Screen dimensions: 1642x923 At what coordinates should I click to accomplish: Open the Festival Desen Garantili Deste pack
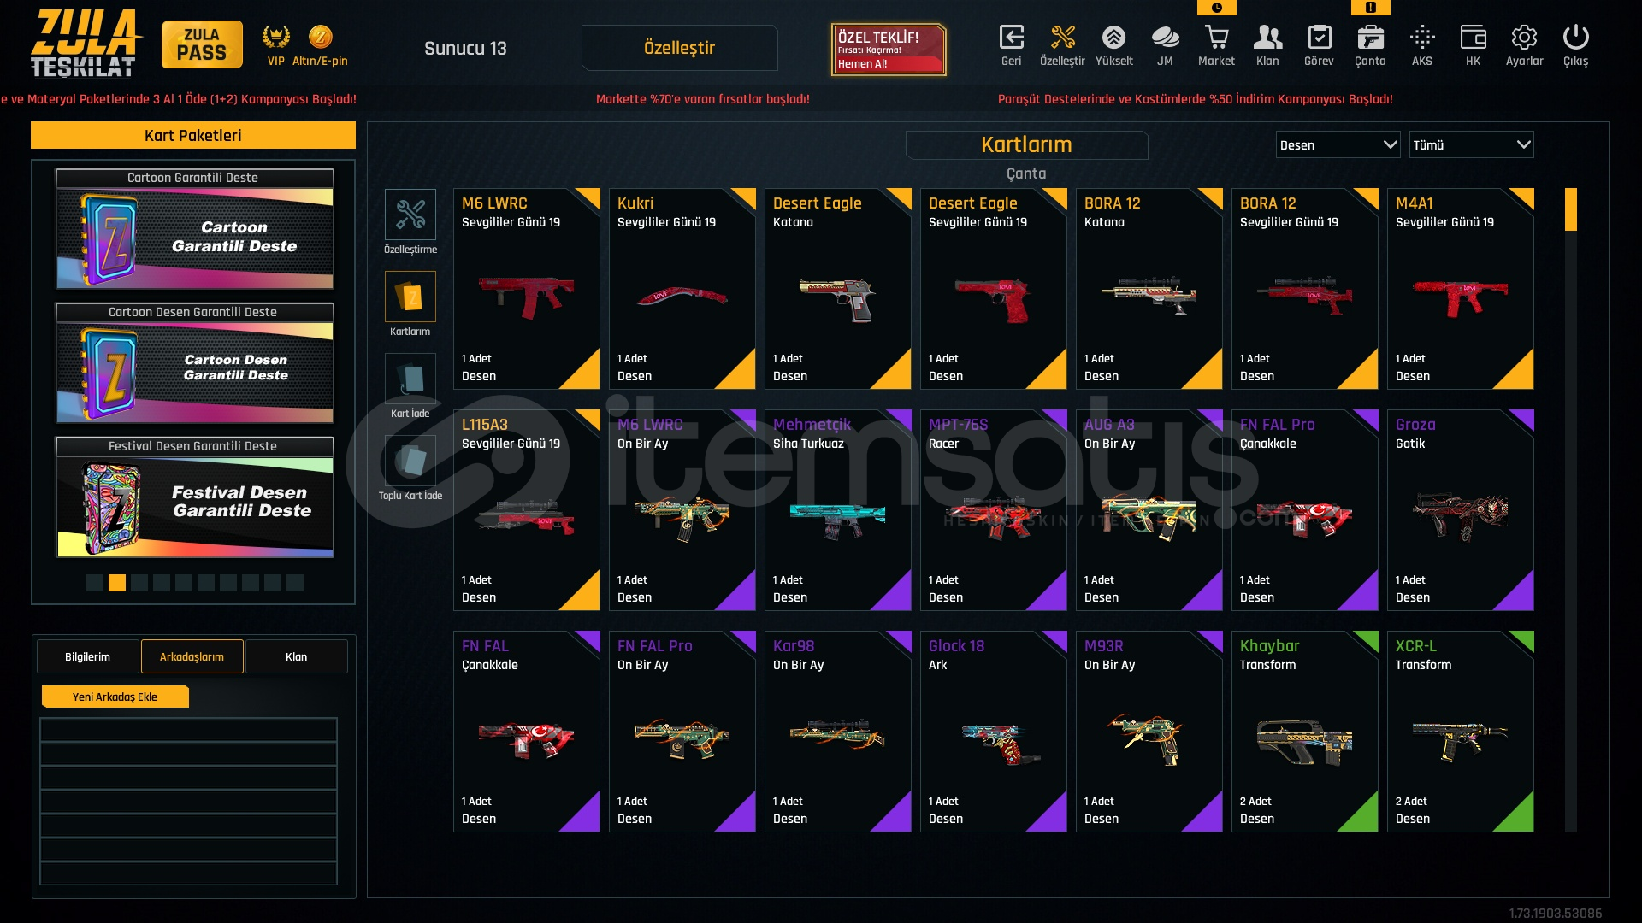(195, 497)
